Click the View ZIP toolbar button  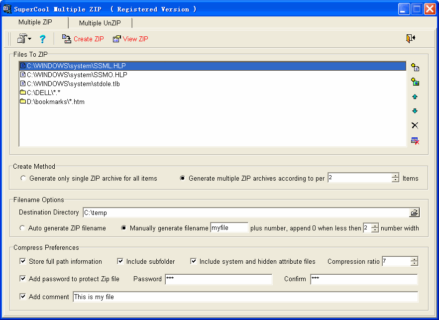130,39
